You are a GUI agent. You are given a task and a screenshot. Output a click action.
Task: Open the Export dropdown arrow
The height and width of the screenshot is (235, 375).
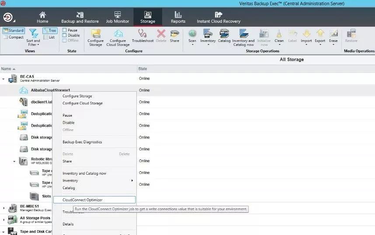click(320, 45)
